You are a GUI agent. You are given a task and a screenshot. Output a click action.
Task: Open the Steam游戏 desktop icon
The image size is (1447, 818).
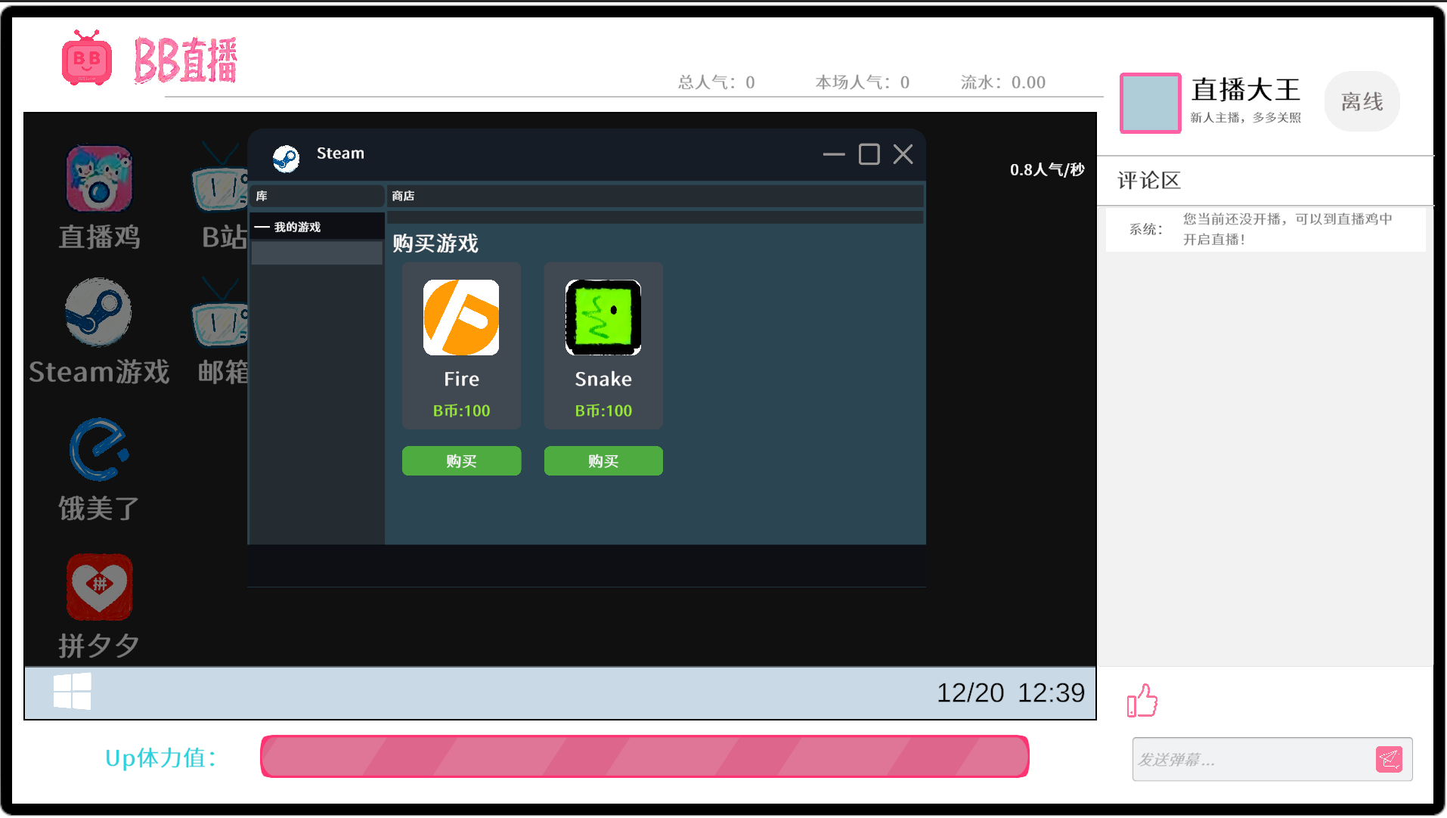coord(98,313)
